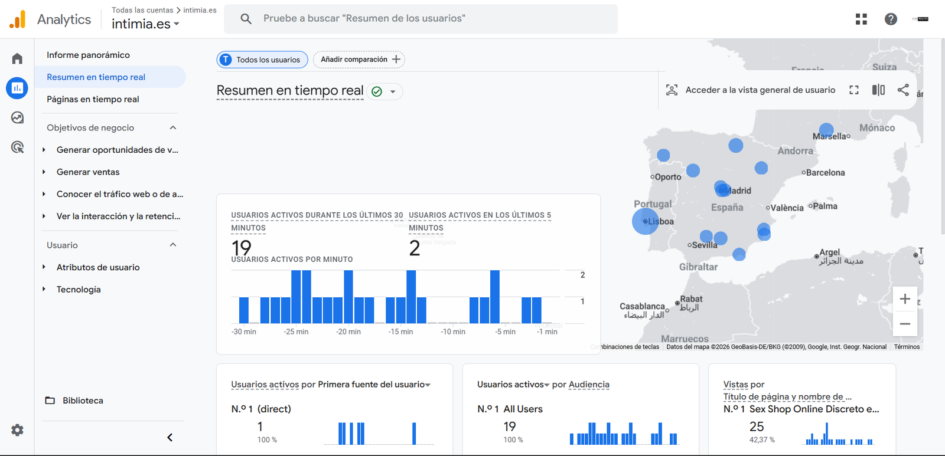Open the Help question mark icon
Image resolution: width=945 pixels, height=456 pixels.
[x=891, y=19]
